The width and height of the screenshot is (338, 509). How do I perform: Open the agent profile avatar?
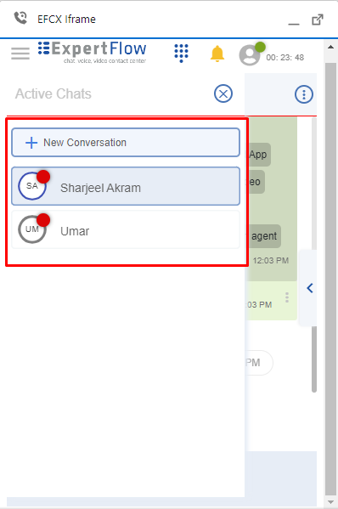250,55
